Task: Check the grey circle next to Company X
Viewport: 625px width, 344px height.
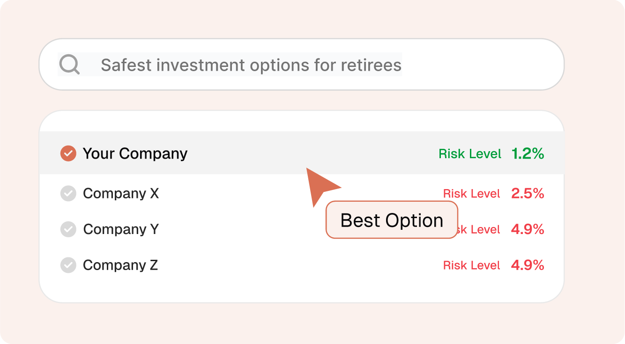Action: pyautogui.click(x=68, y=193)
